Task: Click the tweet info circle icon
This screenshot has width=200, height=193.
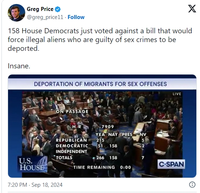Action: tap(192, 185)
